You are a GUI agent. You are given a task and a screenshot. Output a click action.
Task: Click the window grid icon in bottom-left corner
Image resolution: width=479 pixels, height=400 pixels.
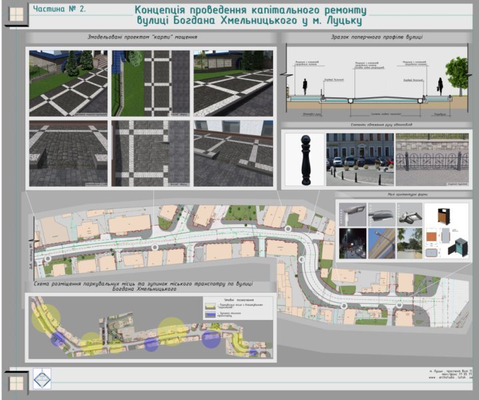click(x=15, y=382)
